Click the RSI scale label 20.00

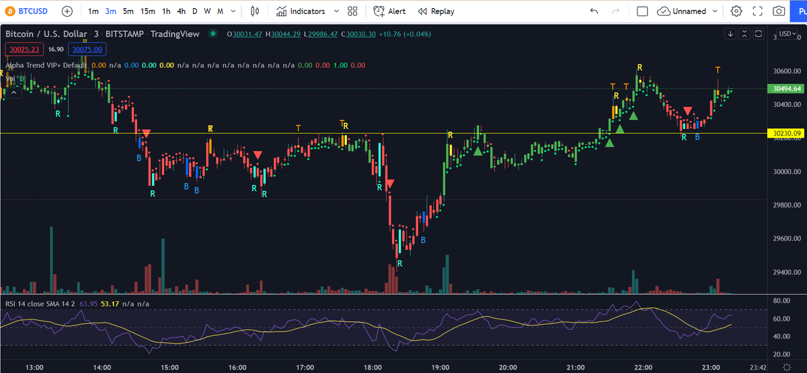point(782,354)
